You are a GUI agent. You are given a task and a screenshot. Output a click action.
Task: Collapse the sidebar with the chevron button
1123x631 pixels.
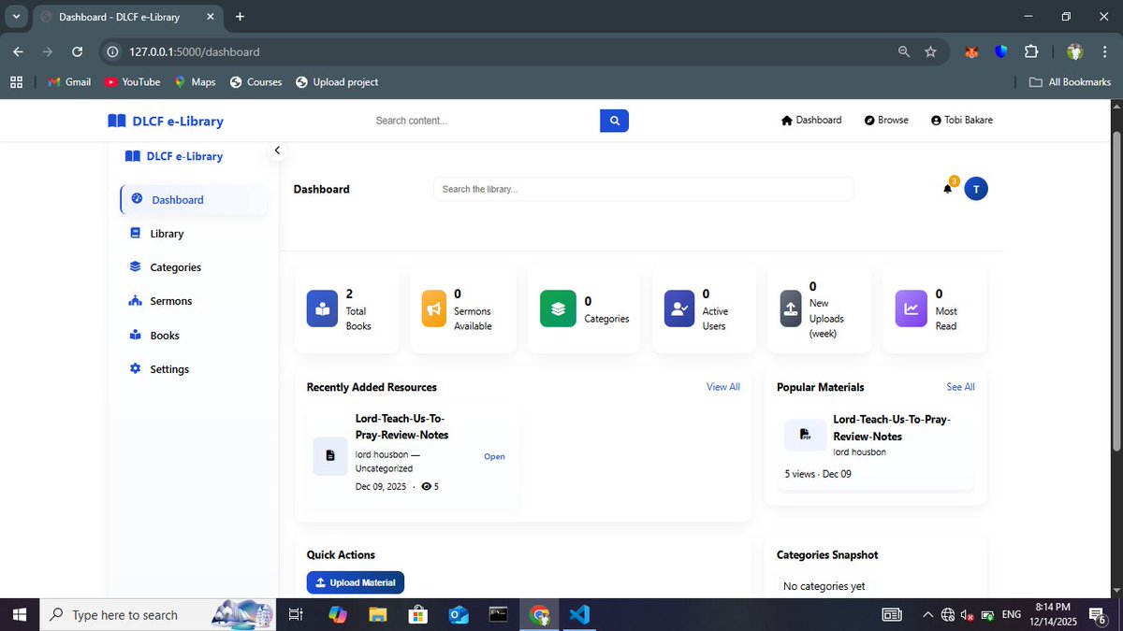click(276, 151)
